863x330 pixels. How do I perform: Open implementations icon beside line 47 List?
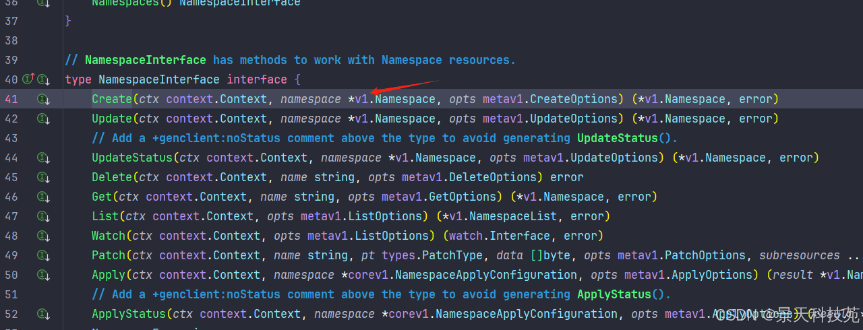(x=44, y=216)
